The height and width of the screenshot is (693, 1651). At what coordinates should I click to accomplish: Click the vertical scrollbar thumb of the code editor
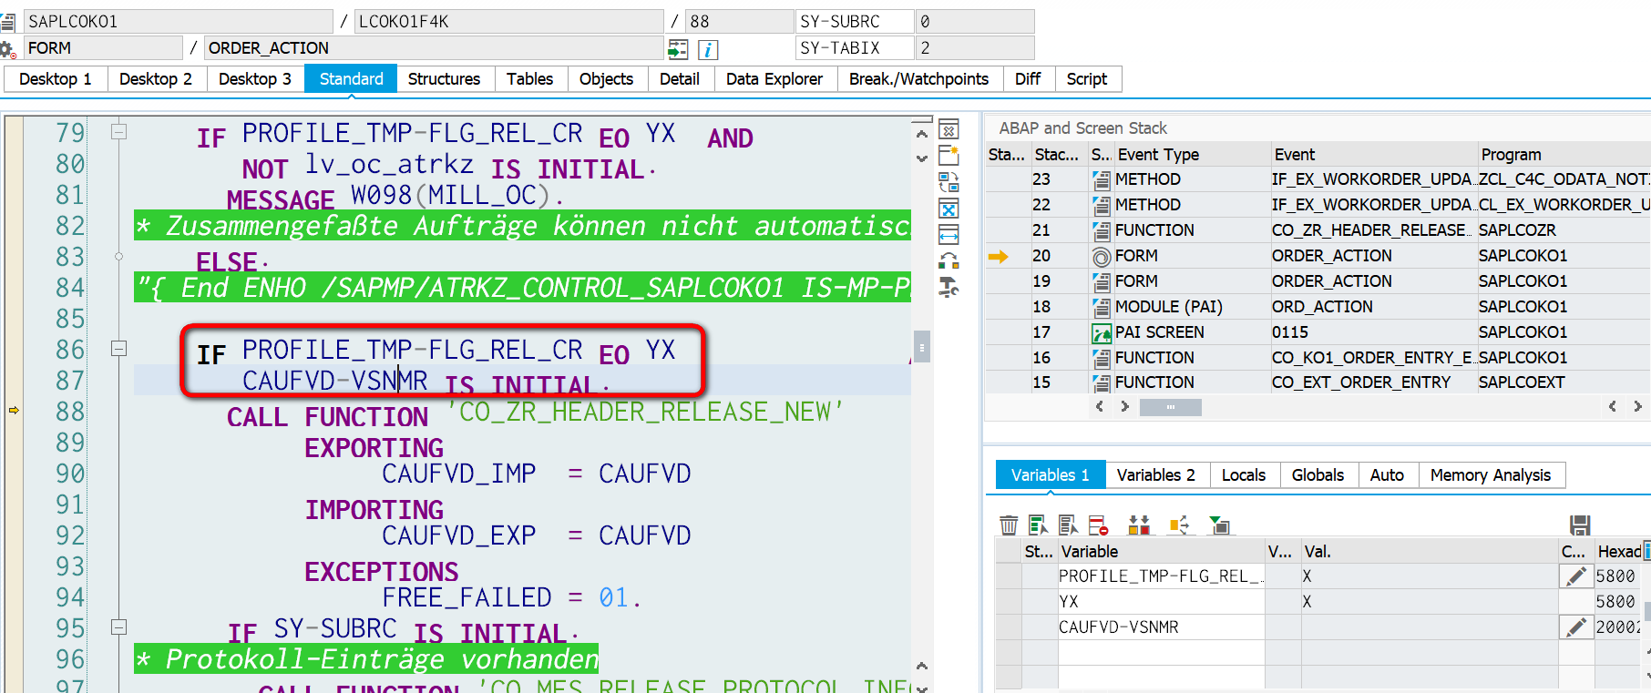point(921,347)
